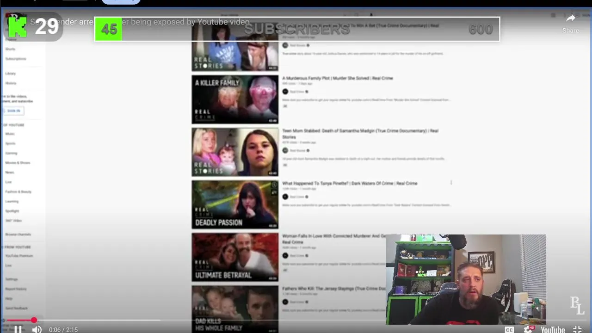Click the 0:06 / 2:15 time display
This screenshot has height=333, width=592.
(x=63, y=330)
